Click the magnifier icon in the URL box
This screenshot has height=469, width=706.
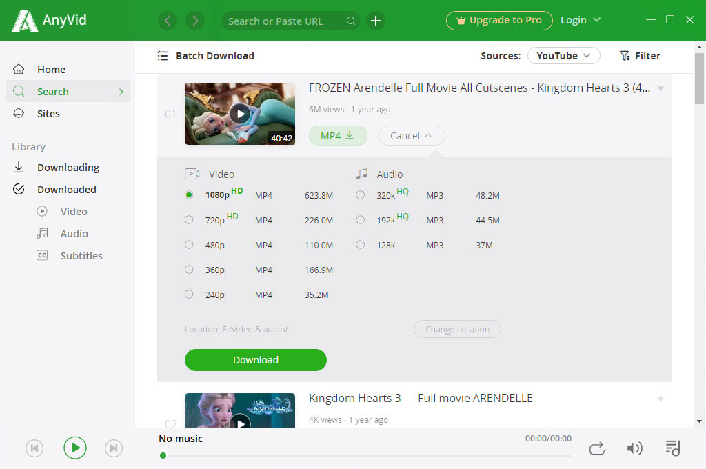pyautogui.click(x=351, y=21)
